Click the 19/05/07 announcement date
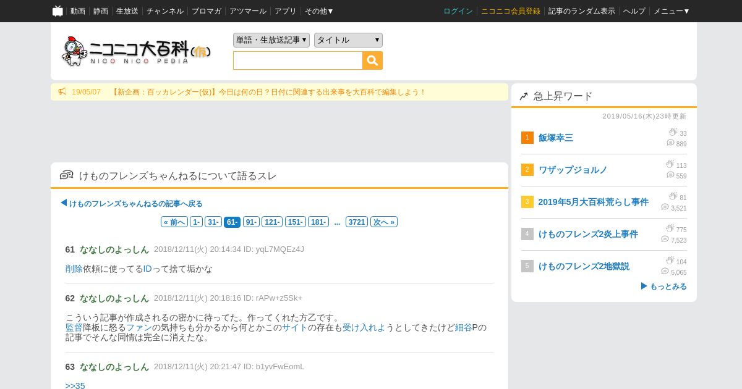 click(86, 92)
